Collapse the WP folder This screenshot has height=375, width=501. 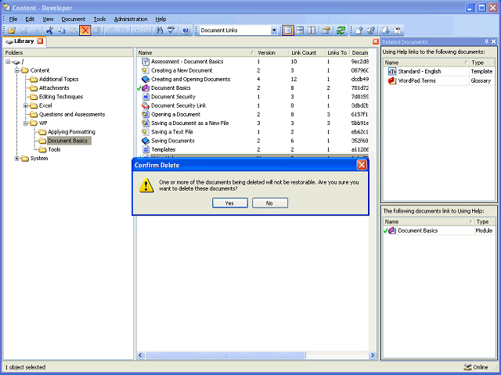tap(26, 123)
